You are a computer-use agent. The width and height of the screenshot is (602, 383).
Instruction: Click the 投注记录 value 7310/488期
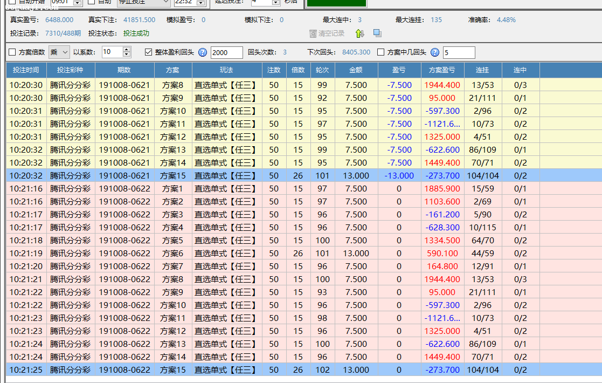point(63,33)
